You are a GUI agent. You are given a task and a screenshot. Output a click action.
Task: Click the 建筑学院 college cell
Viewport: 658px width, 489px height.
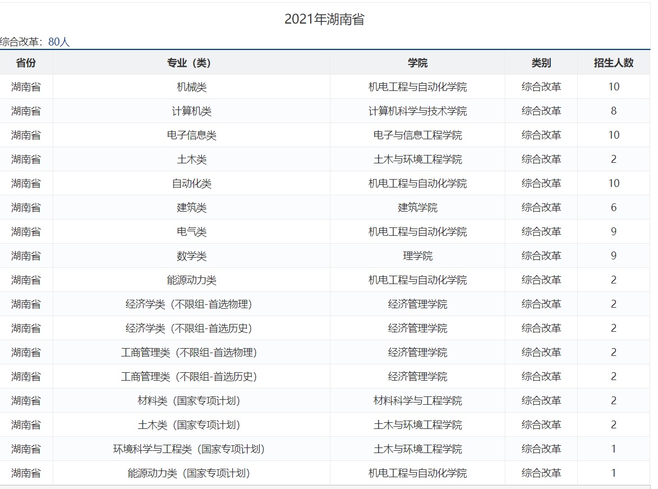pos(417,208)
